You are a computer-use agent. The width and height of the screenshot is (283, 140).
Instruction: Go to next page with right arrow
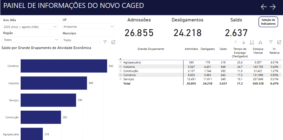(x=273, y=7)
